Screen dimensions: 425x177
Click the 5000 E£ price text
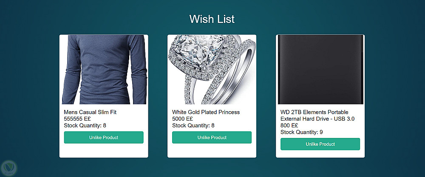(182, 119)
